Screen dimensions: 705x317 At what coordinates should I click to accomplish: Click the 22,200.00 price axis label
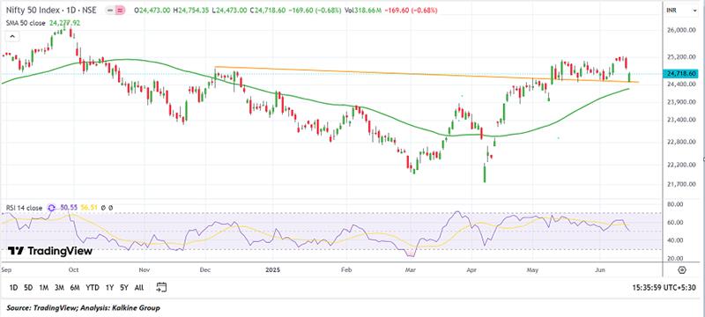click(681, 165)
